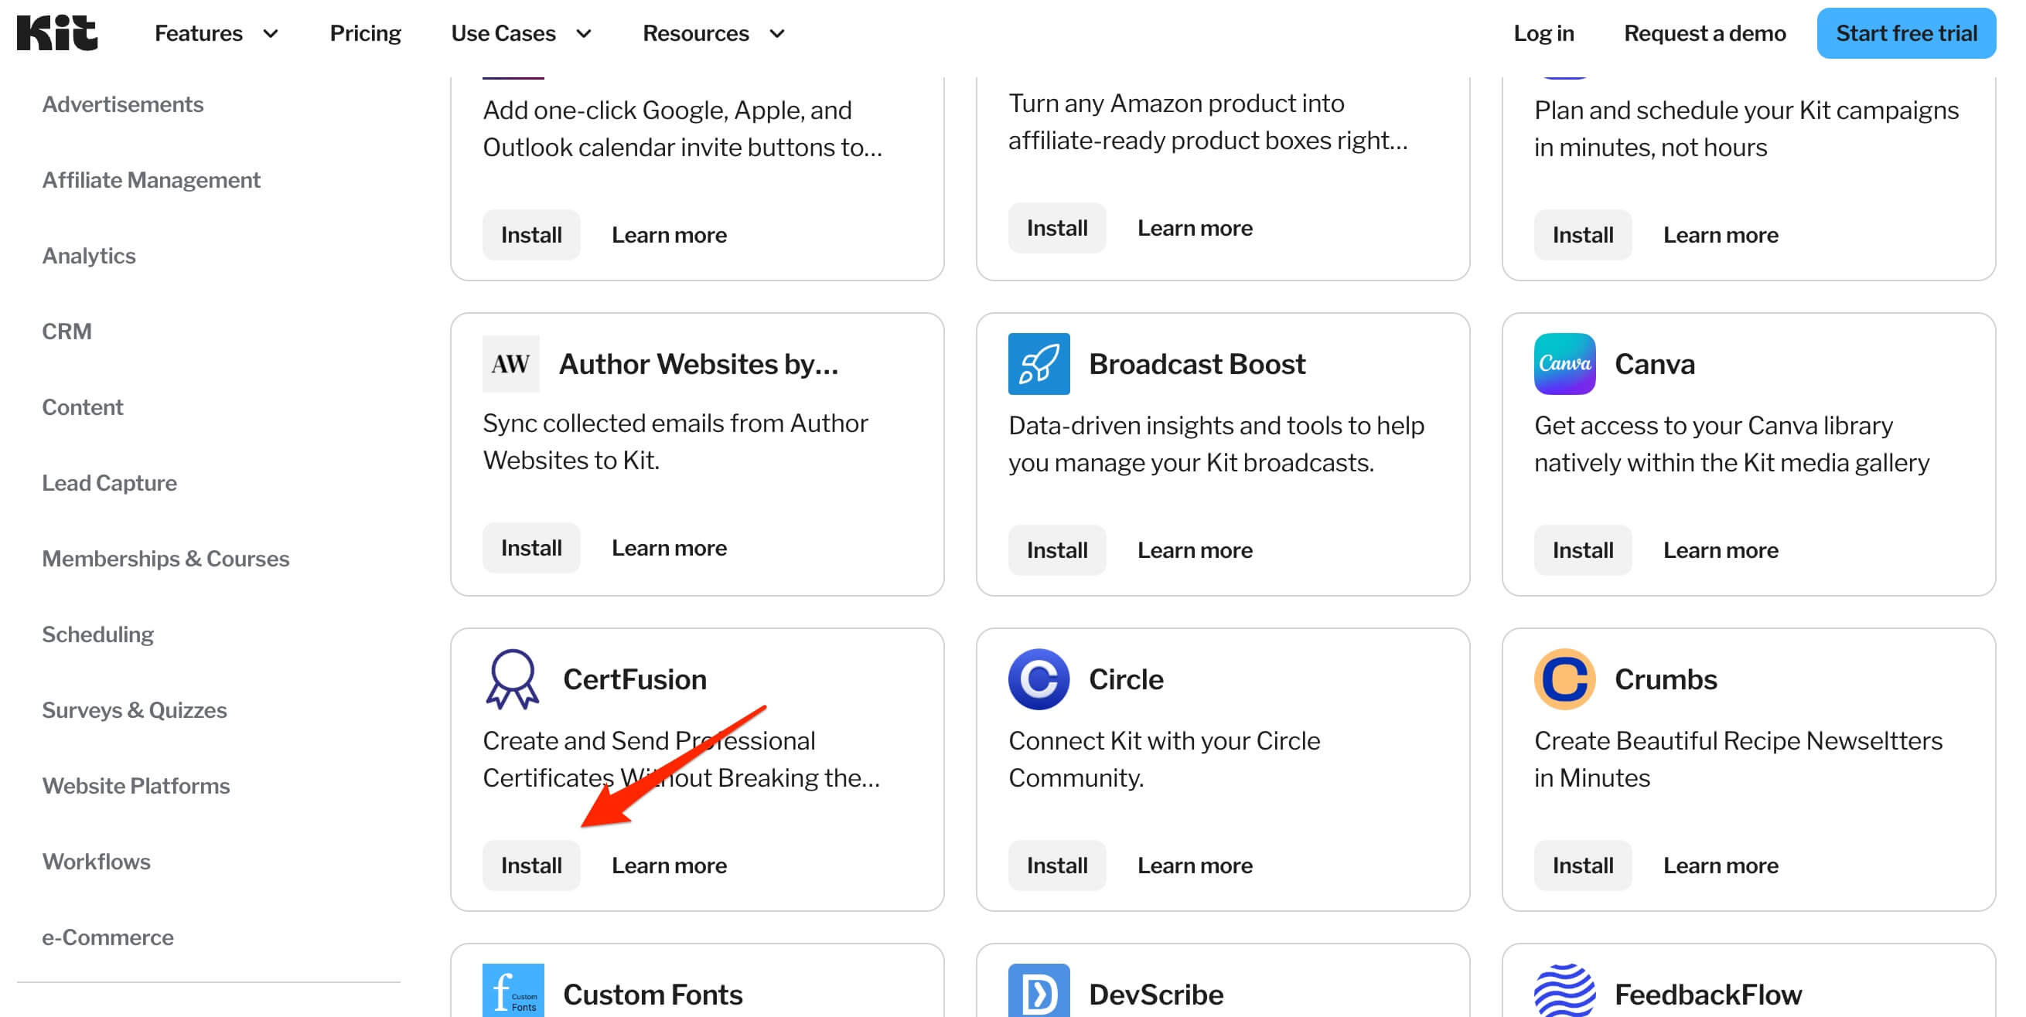Image resolution: width=2026 pixels, height=1017 pixels.
Task: Click the Log in link
Action: pyautogui.click(x=1543, y=33)
